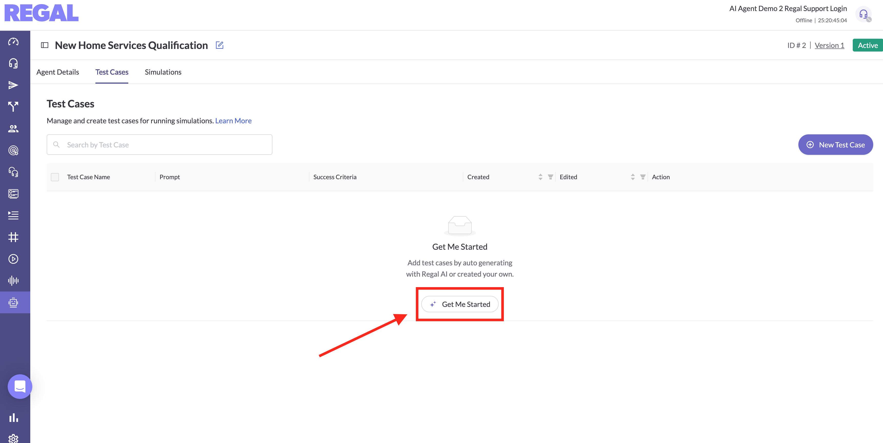Image resolution: width=883 pixels, height=443 pixels.
Task: Open the paper plane campaigns icon
Action: (x=13, y=85)
